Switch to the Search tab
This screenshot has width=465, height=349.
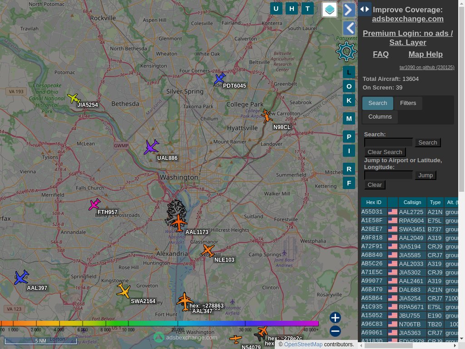click(377, 103)
